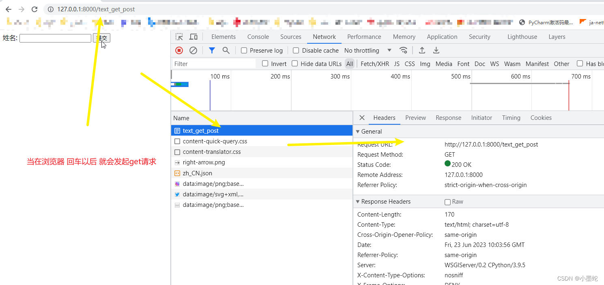Screen dimensions: 604x285
Task: Import HAR file upload icon
Action: pos(422,50)
